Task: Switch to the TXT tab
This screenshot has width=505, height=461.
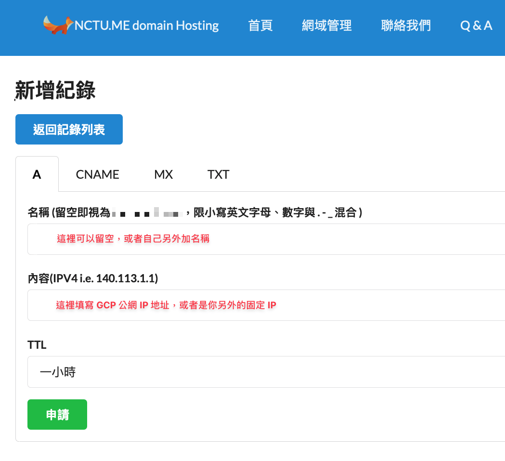Action: tap(218, 174)
